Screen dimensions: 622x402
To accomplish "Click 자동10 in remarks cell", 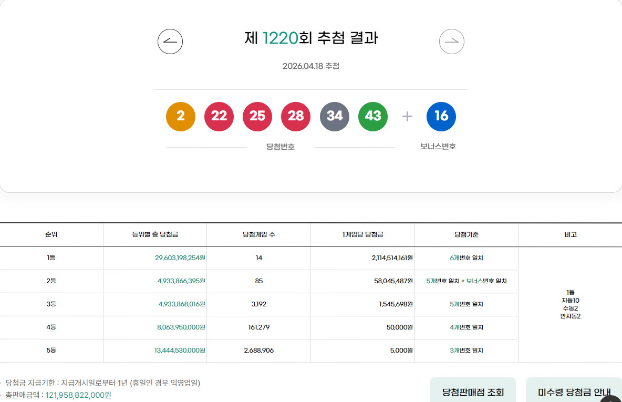I will pos(571,301).
